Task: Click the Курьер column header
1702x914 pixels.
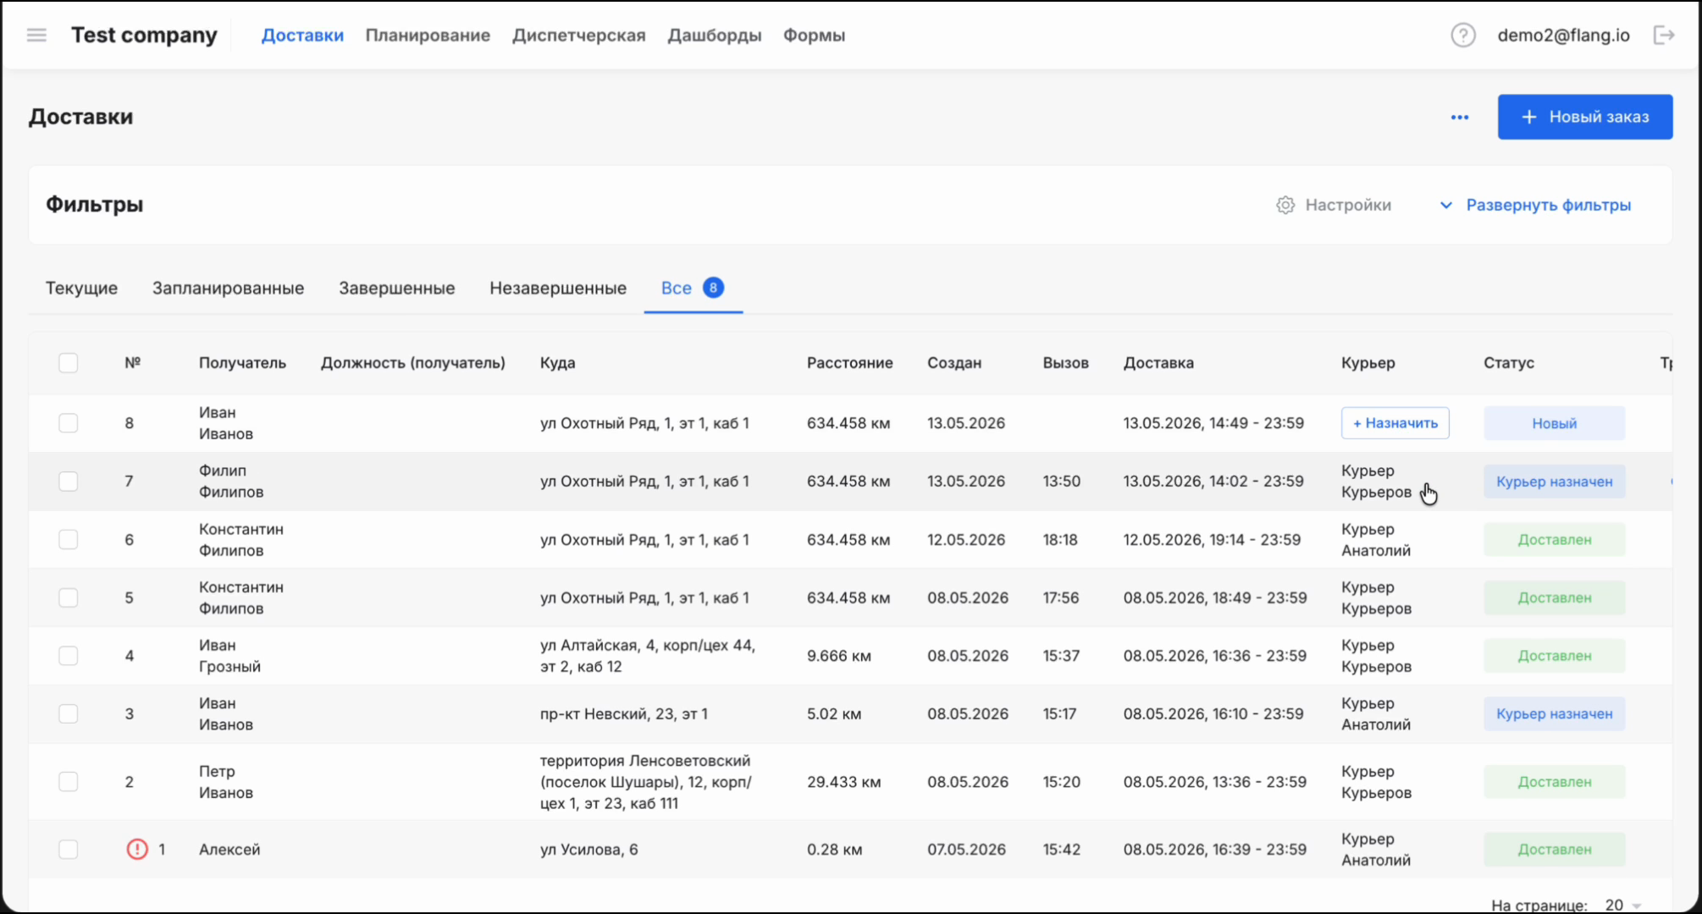Action: pos(1368,362)
